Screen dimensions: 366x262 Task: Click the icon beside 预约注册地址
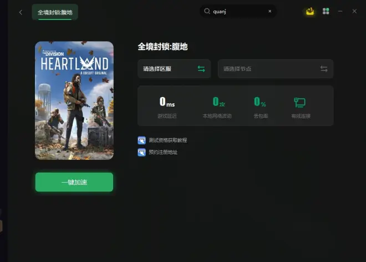(x=141, y=152)
